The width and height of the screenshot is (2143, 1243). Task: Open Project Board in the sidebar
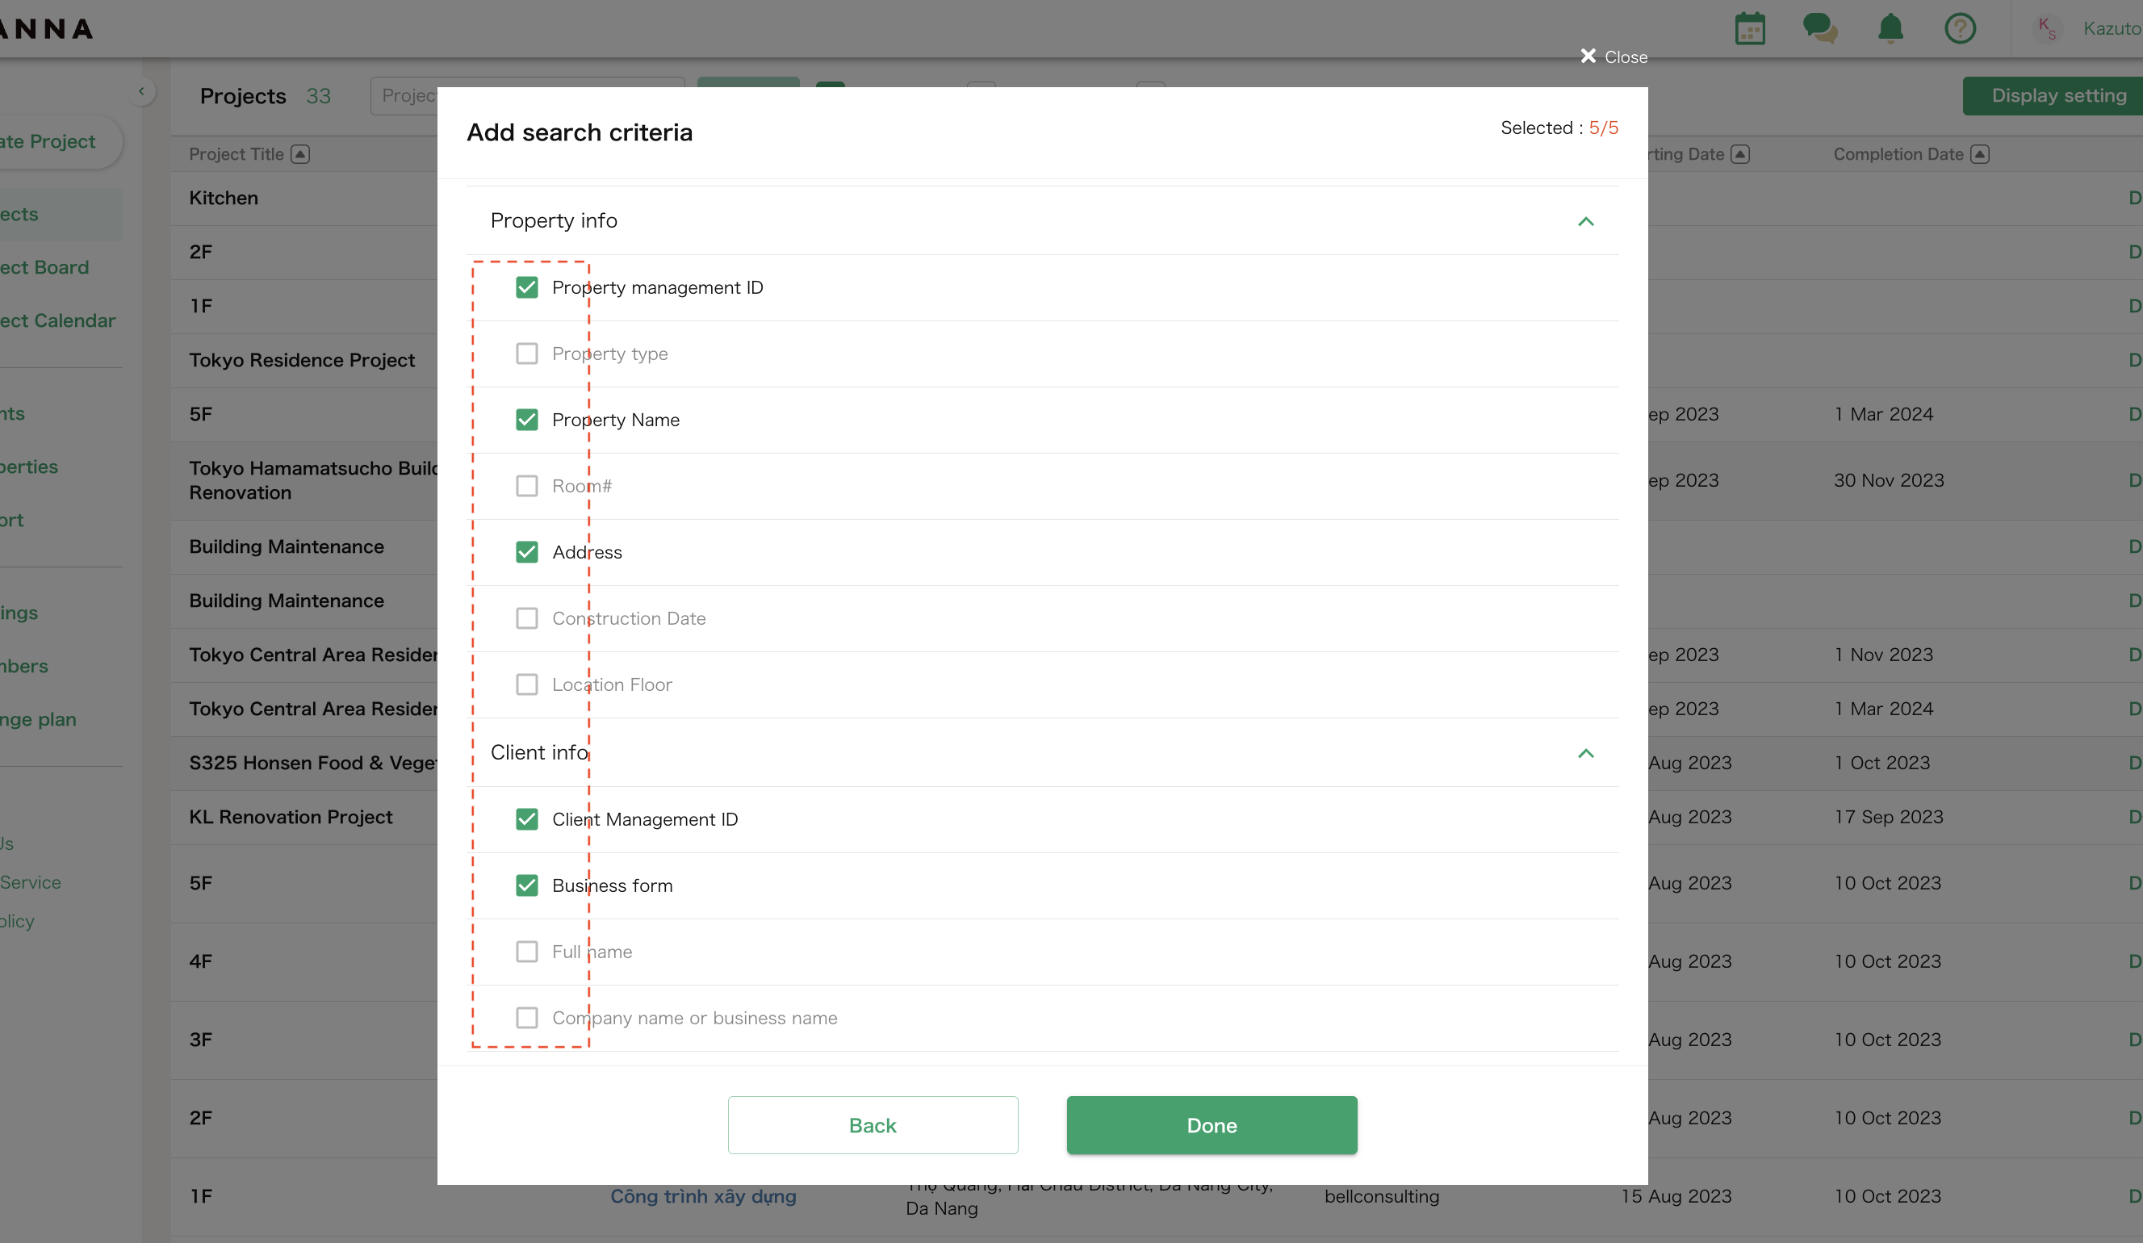pos(43,267)
